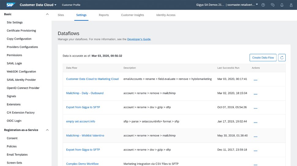Show notifications bell icon
The width and height of the screenshot is (297, 166).
click(x=282, y=5)
